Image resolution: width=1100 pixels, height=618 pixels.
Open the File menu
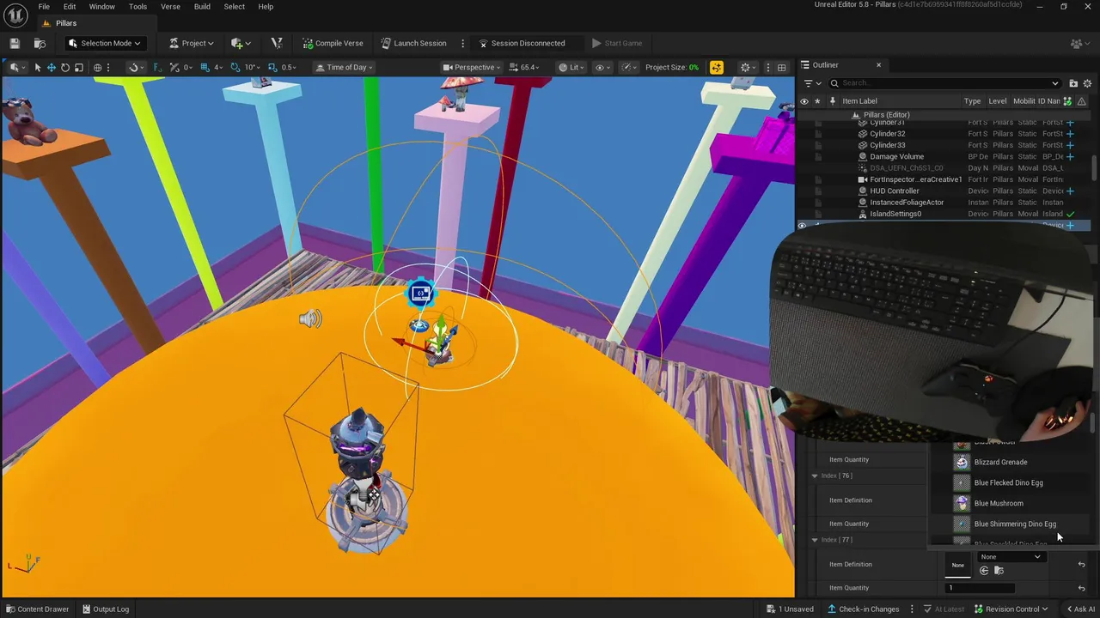(43, 6)
